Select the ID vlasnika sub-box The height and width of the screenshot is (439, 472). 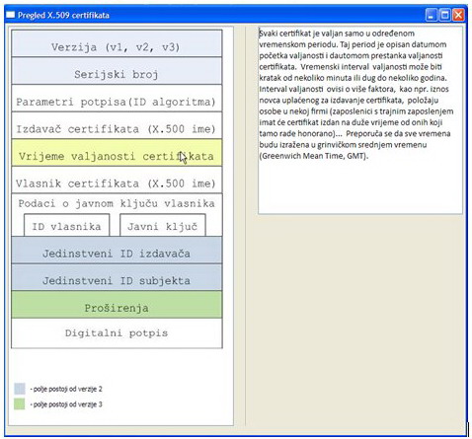(x=67, y=225)
